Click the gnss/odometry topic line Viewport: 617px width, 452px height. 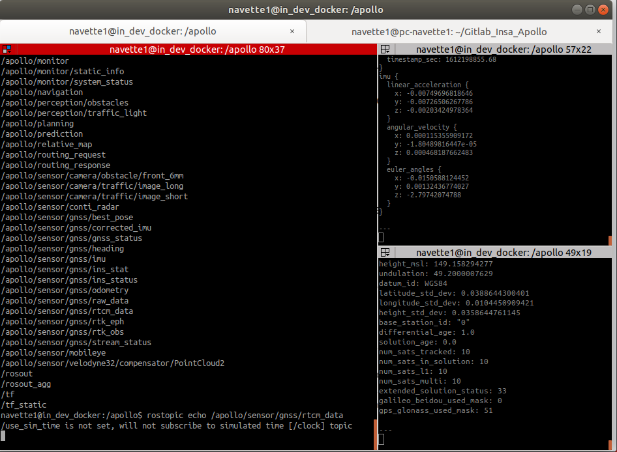click(65, 290)
